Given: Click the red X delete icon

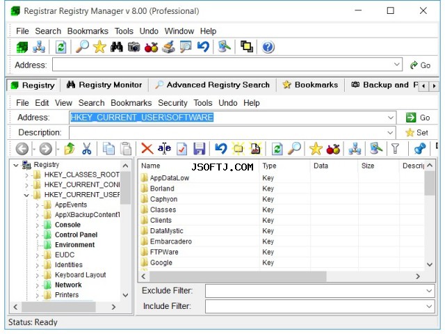Looking at the screenshot, I should pyautogui.click(x=147, y=148).
